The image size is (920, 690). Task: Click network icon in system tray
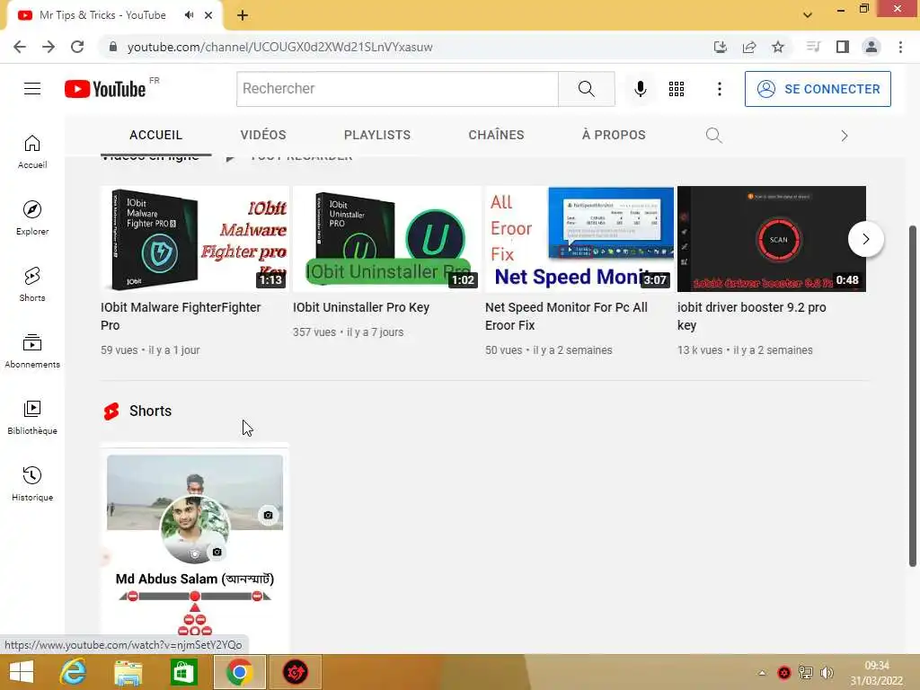[806, 673]
